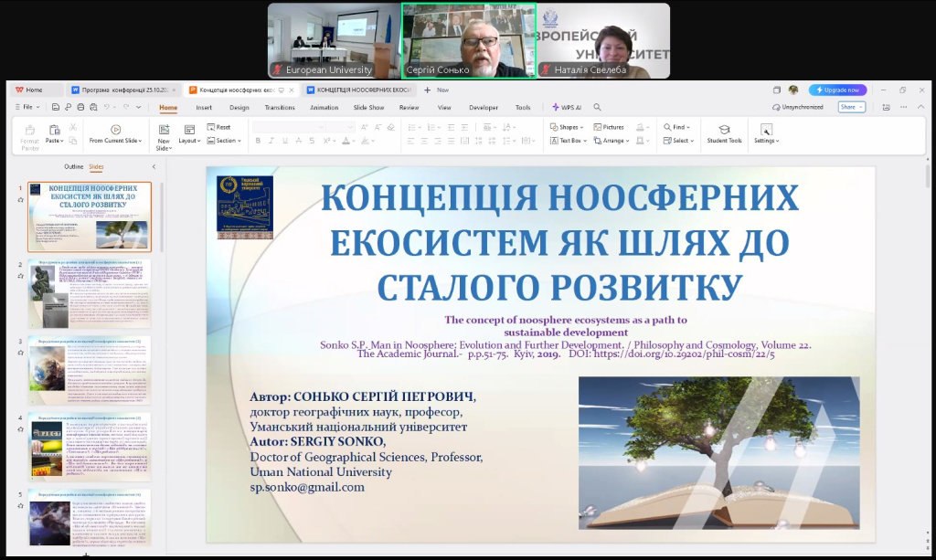Toggle Italic formatting
Image resolution: width=936 pixels, height=560 pixels.
(x=271, y=141)
